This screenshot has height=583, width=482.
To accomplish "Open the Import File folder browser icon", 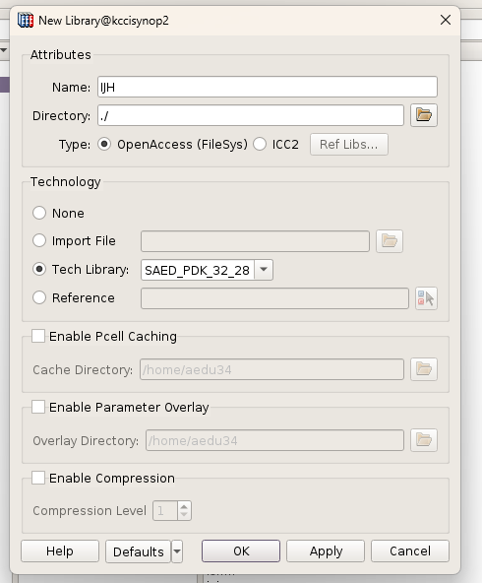I will (x=390, y=241).
